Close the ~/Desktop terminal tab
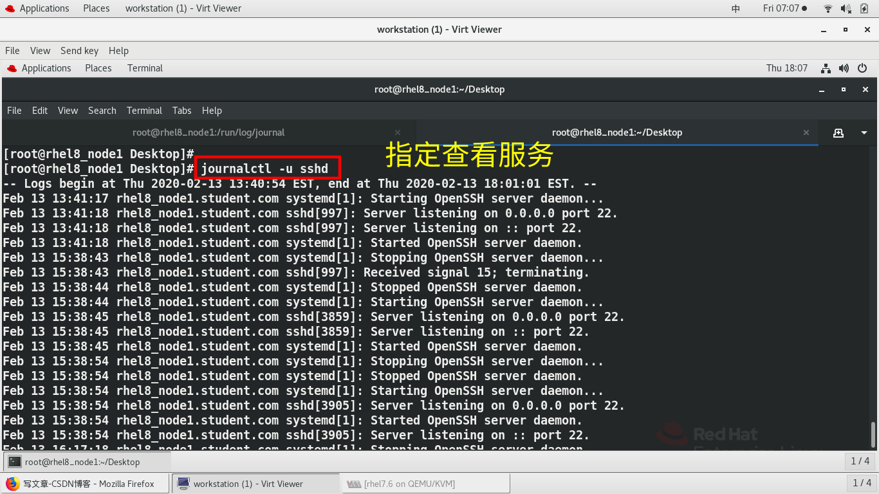Viewport: 879px width, 494px height. [806, 133]
